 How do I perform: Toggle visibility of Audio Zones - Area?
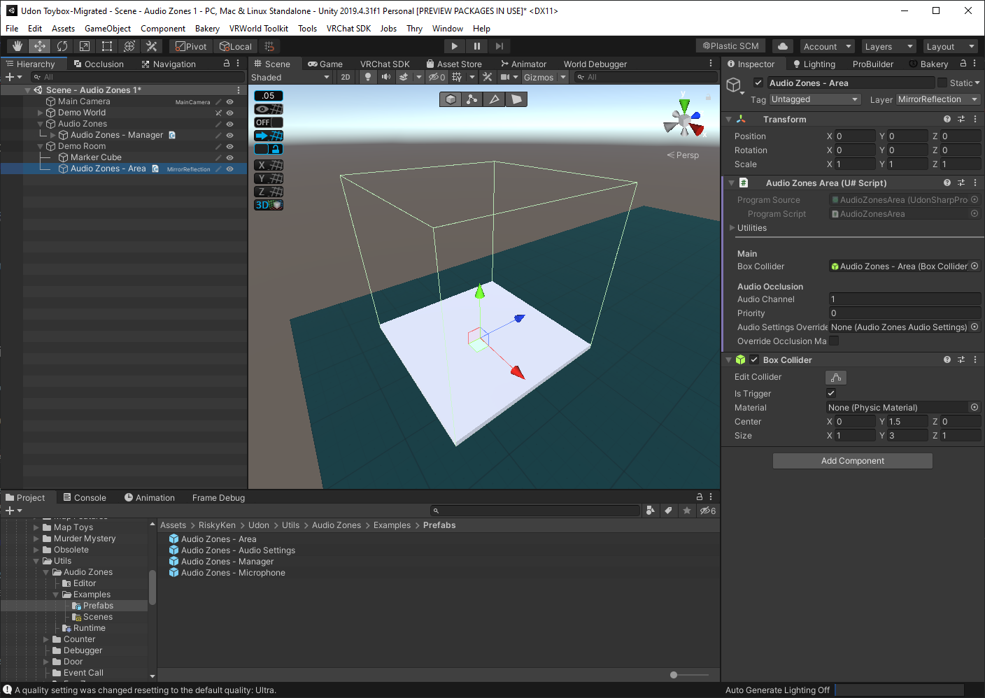pos(229,169)
